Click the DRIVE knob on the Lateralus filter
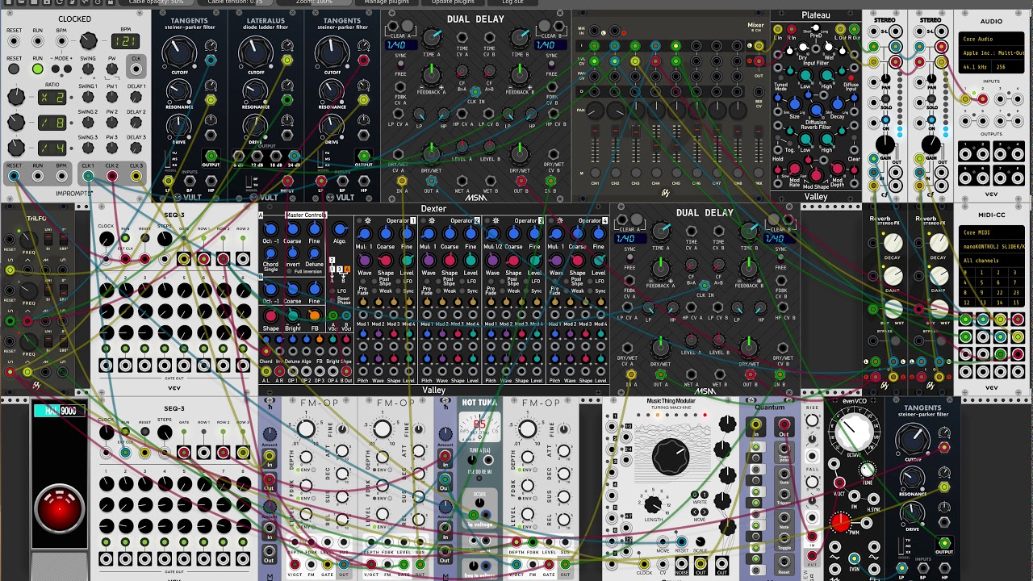The image size is (1033, 581). click(x=256, y=125)
